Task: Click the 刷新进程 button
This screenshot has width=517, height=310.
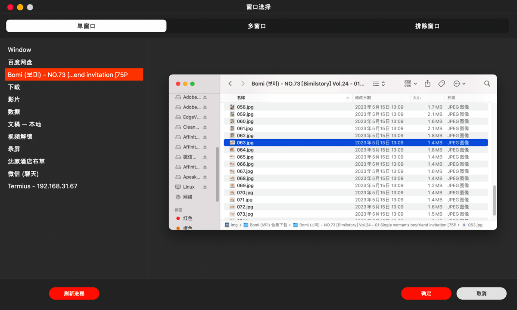Action: click(74, 294)
